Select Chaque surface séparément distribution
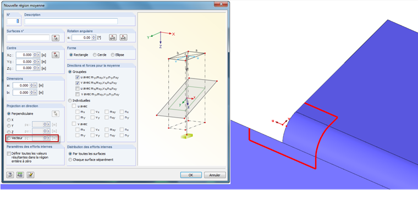This screenshot has height=211, width=418. point(70,160)
